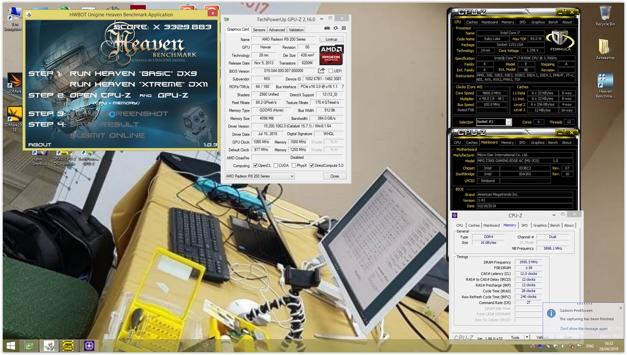Screen dimensions: 627x355
Task: Open Caches tab in top CPU-Z window
Action: tap(472, 22)
